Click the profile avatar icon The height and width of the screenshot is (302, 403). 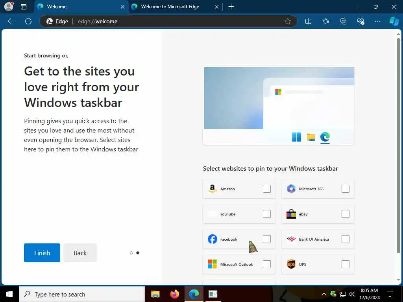click(x=9, y=6)
